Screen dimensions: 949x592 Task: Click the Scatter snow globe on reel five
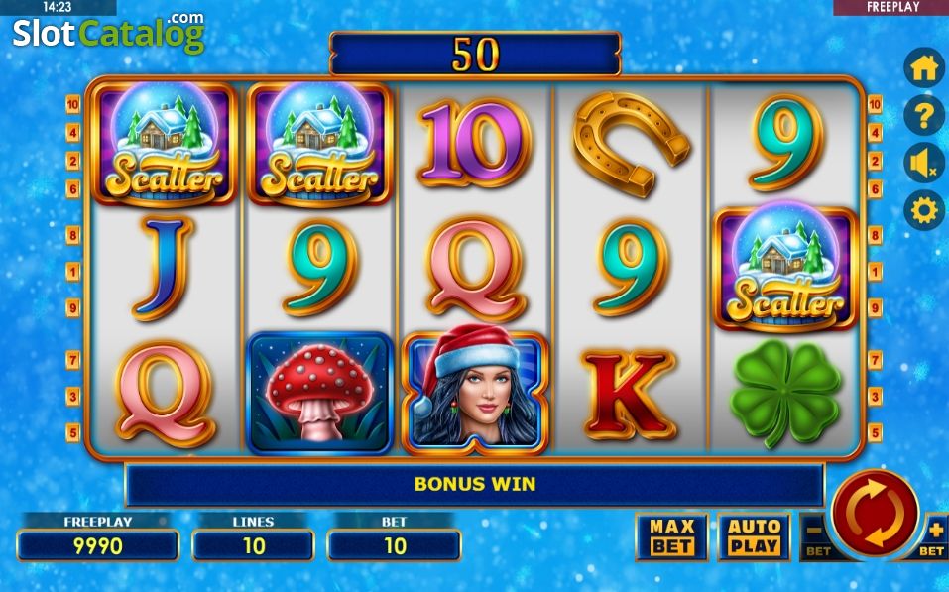[x=785, y=268]
